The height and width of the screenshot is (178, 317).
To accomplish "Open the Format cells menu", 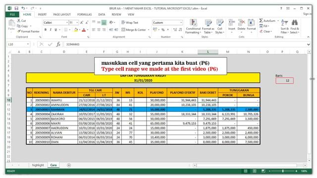I will pos(251,26).
